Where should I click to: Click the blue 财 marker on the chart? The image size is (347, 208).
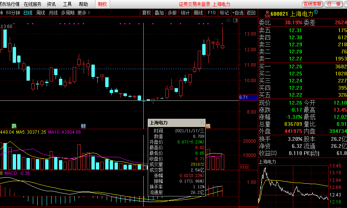point(83,126)
